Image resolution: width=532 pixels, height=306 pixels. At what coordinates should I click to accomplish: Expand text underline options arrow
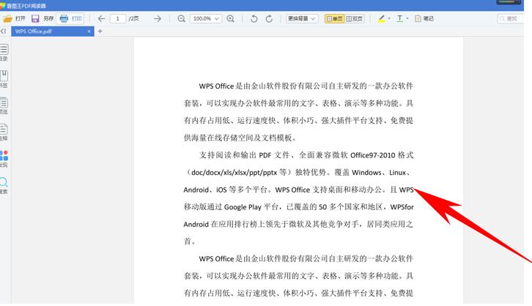[407, 18]
